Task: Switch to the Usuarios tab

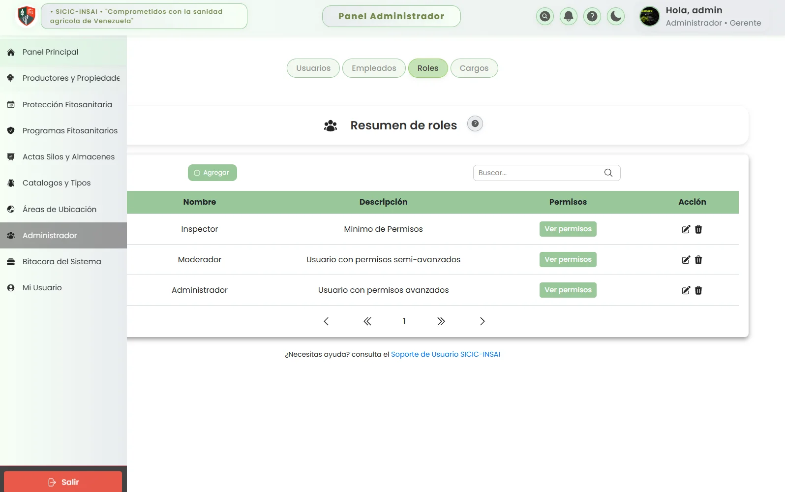Action: (313, 68)
